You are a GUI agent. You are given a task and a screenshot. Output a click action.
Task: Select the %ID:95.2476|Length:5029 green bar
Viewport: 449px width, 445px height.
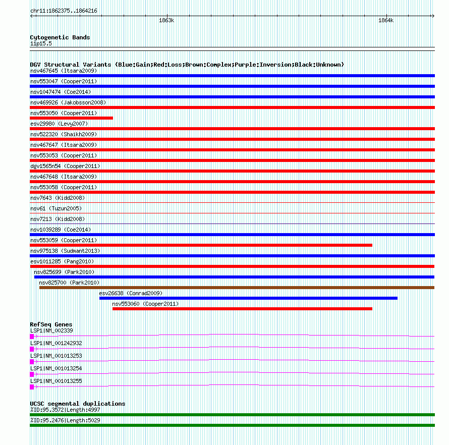pos(232,425)
